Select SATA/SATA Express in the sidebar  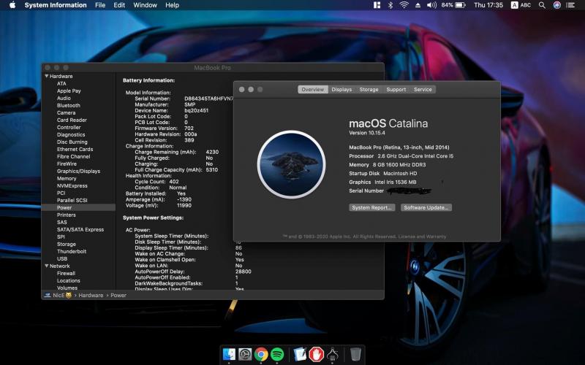click(80, 229)
